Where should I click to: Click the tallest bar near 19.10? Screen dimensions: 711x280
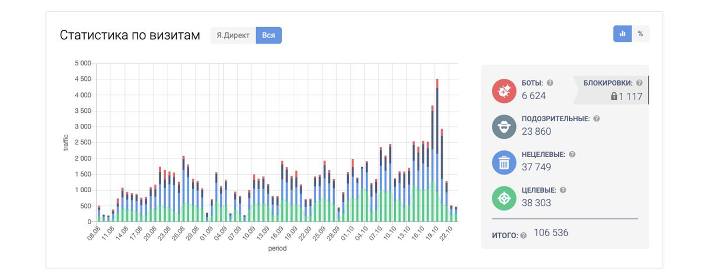pyautogui.click(x=437, y=151)
